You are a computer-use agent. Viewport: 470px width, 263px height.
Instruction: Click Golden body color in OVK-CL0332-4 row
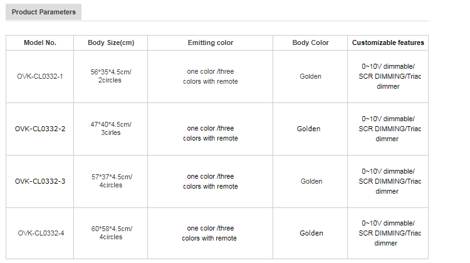pos(311,233)
